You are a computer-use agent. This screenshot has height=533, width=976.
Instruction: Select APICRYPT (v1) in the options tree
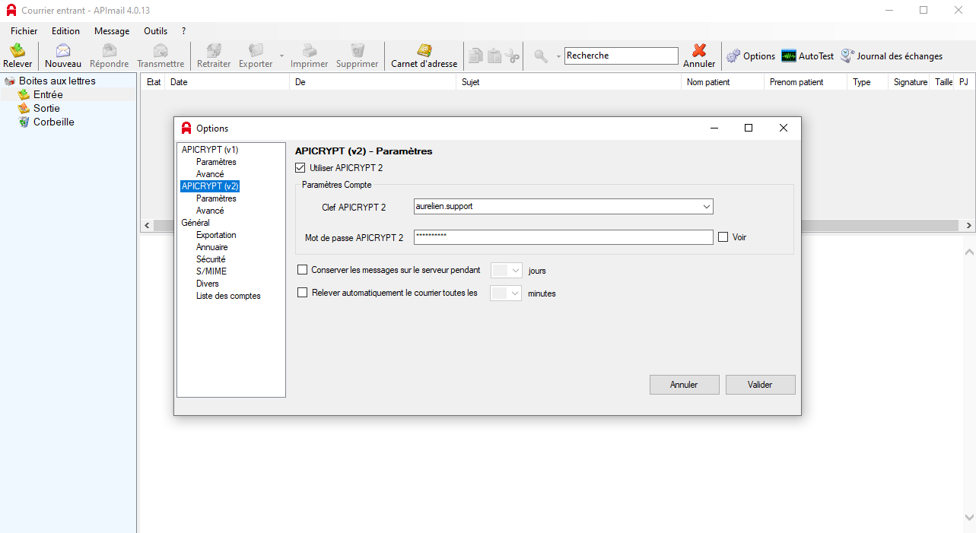[x=210, y=150]
